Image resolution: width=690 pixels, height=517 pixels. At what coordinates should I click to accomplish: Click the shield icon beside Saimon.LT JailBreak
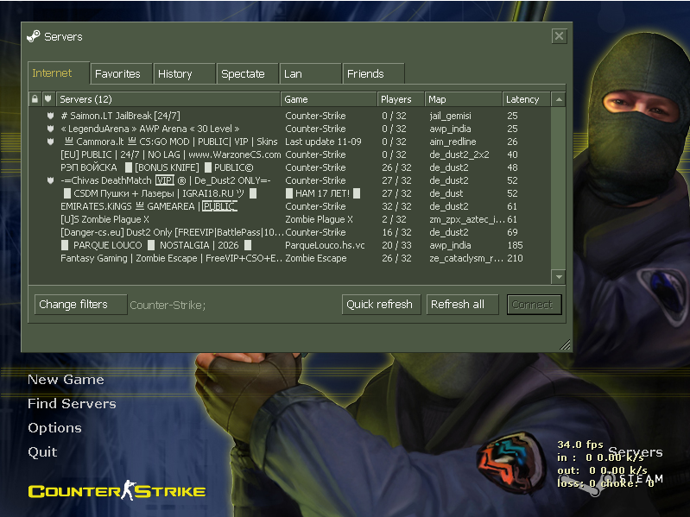(51, 116)
